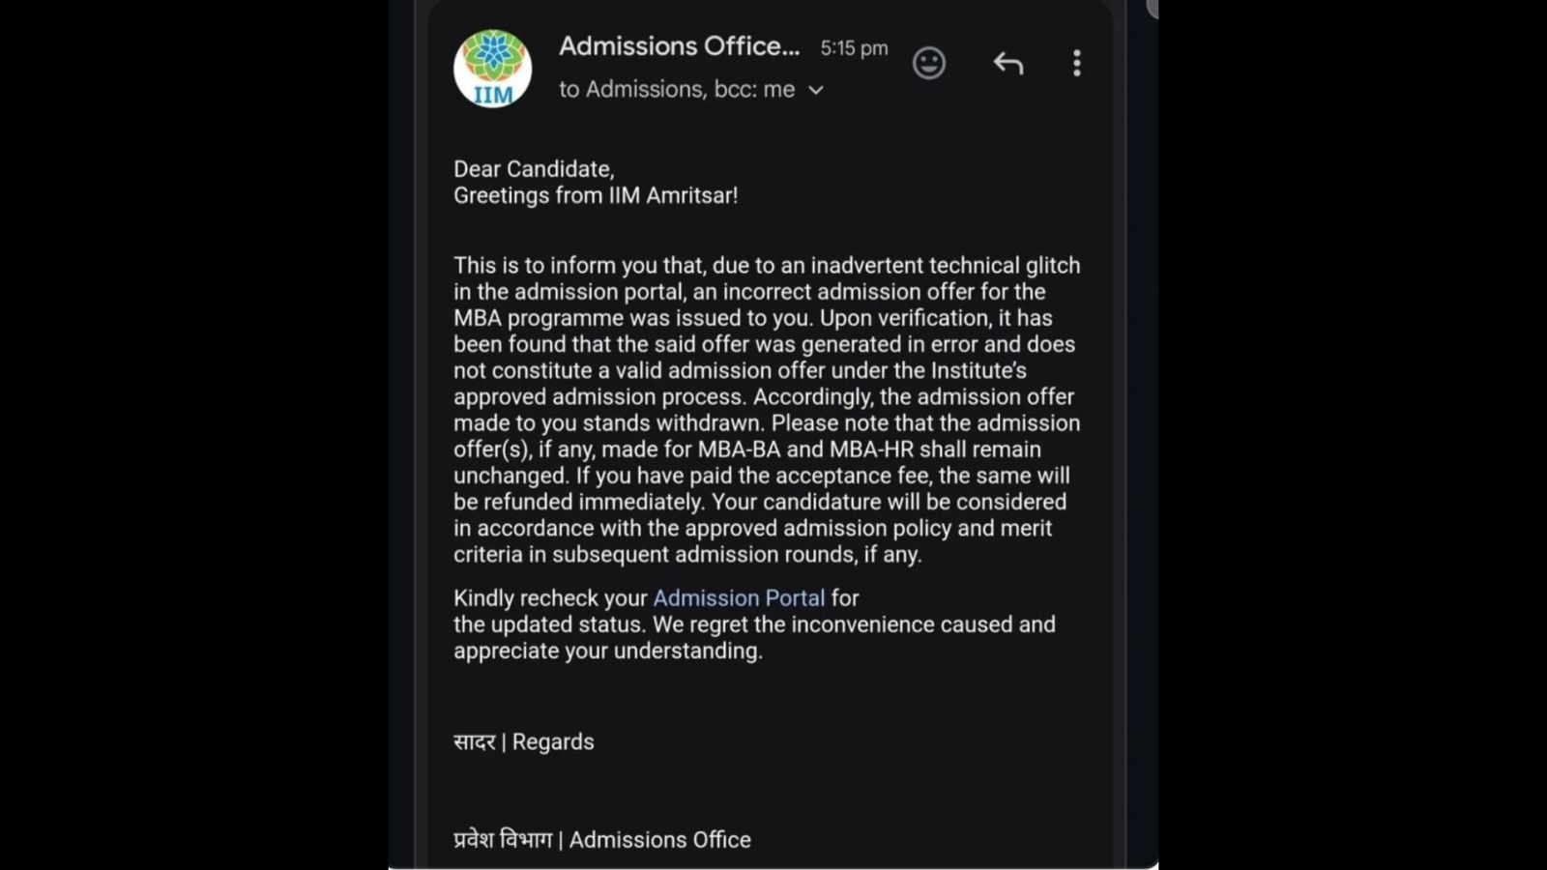Tap the 'inadvertent technical glitch' phrase
This screenshot has width=1547, height=870.
point(945,266)
